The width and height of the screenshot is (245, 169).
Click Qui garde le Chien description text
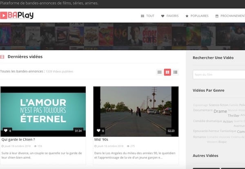click(42, 155)
